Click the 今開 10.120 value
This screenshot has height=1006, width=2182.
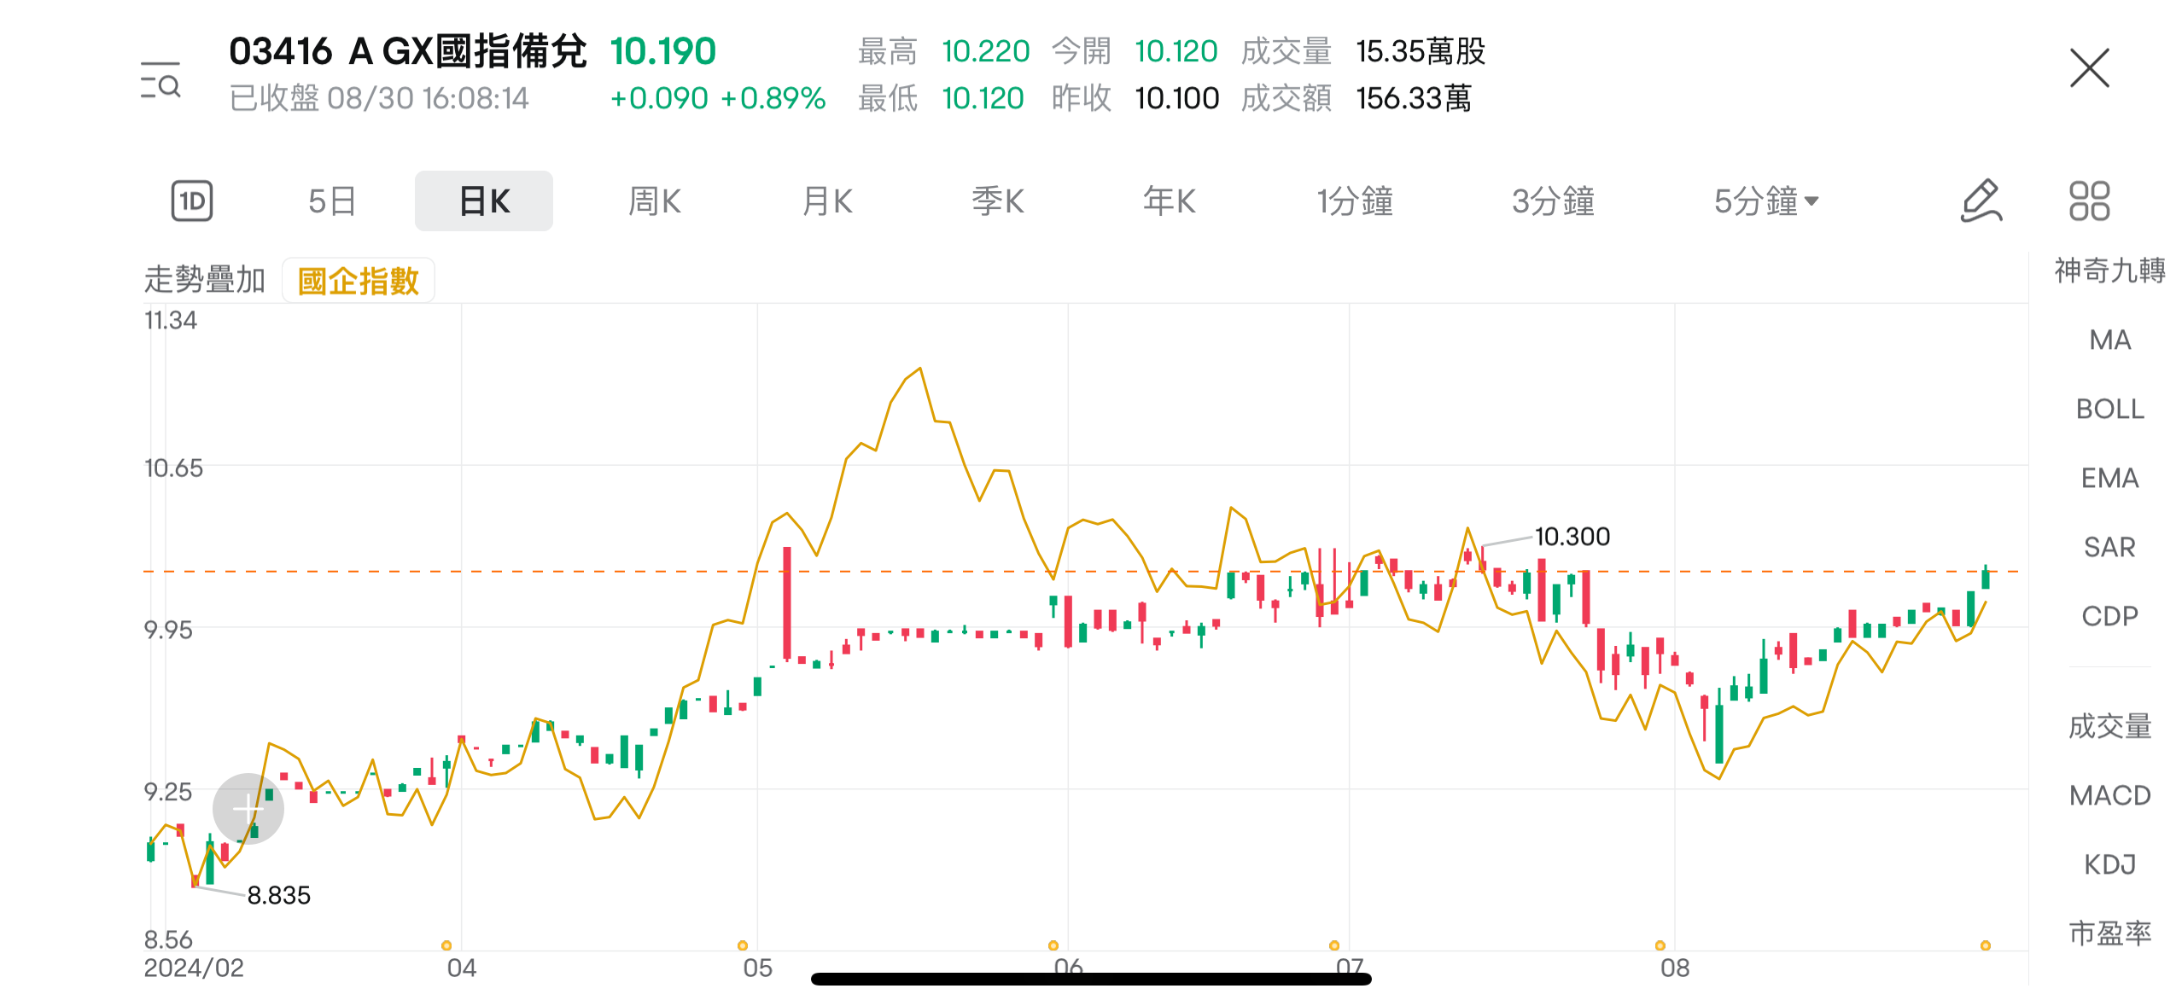(1176, 51)
